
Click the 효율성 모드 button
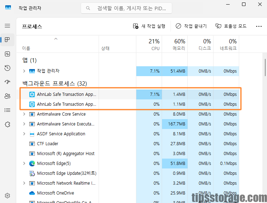pos(231,26)
